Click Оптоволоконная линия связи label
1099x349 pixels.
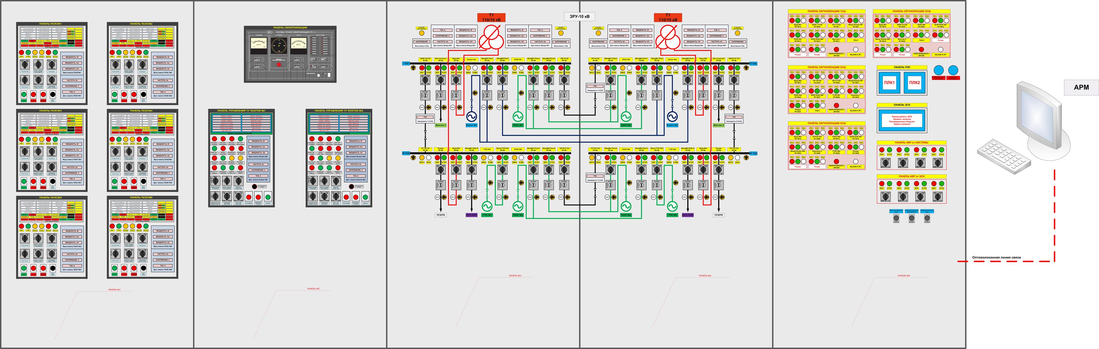[x=996, y=257]
